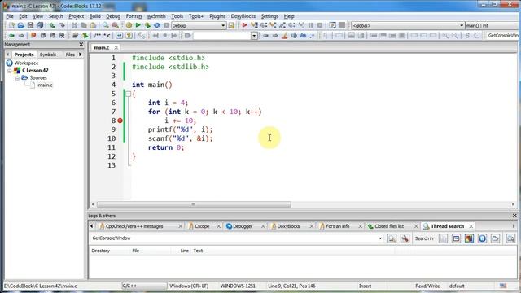Toggle the breakpoint on line 8

pos(120,120)
